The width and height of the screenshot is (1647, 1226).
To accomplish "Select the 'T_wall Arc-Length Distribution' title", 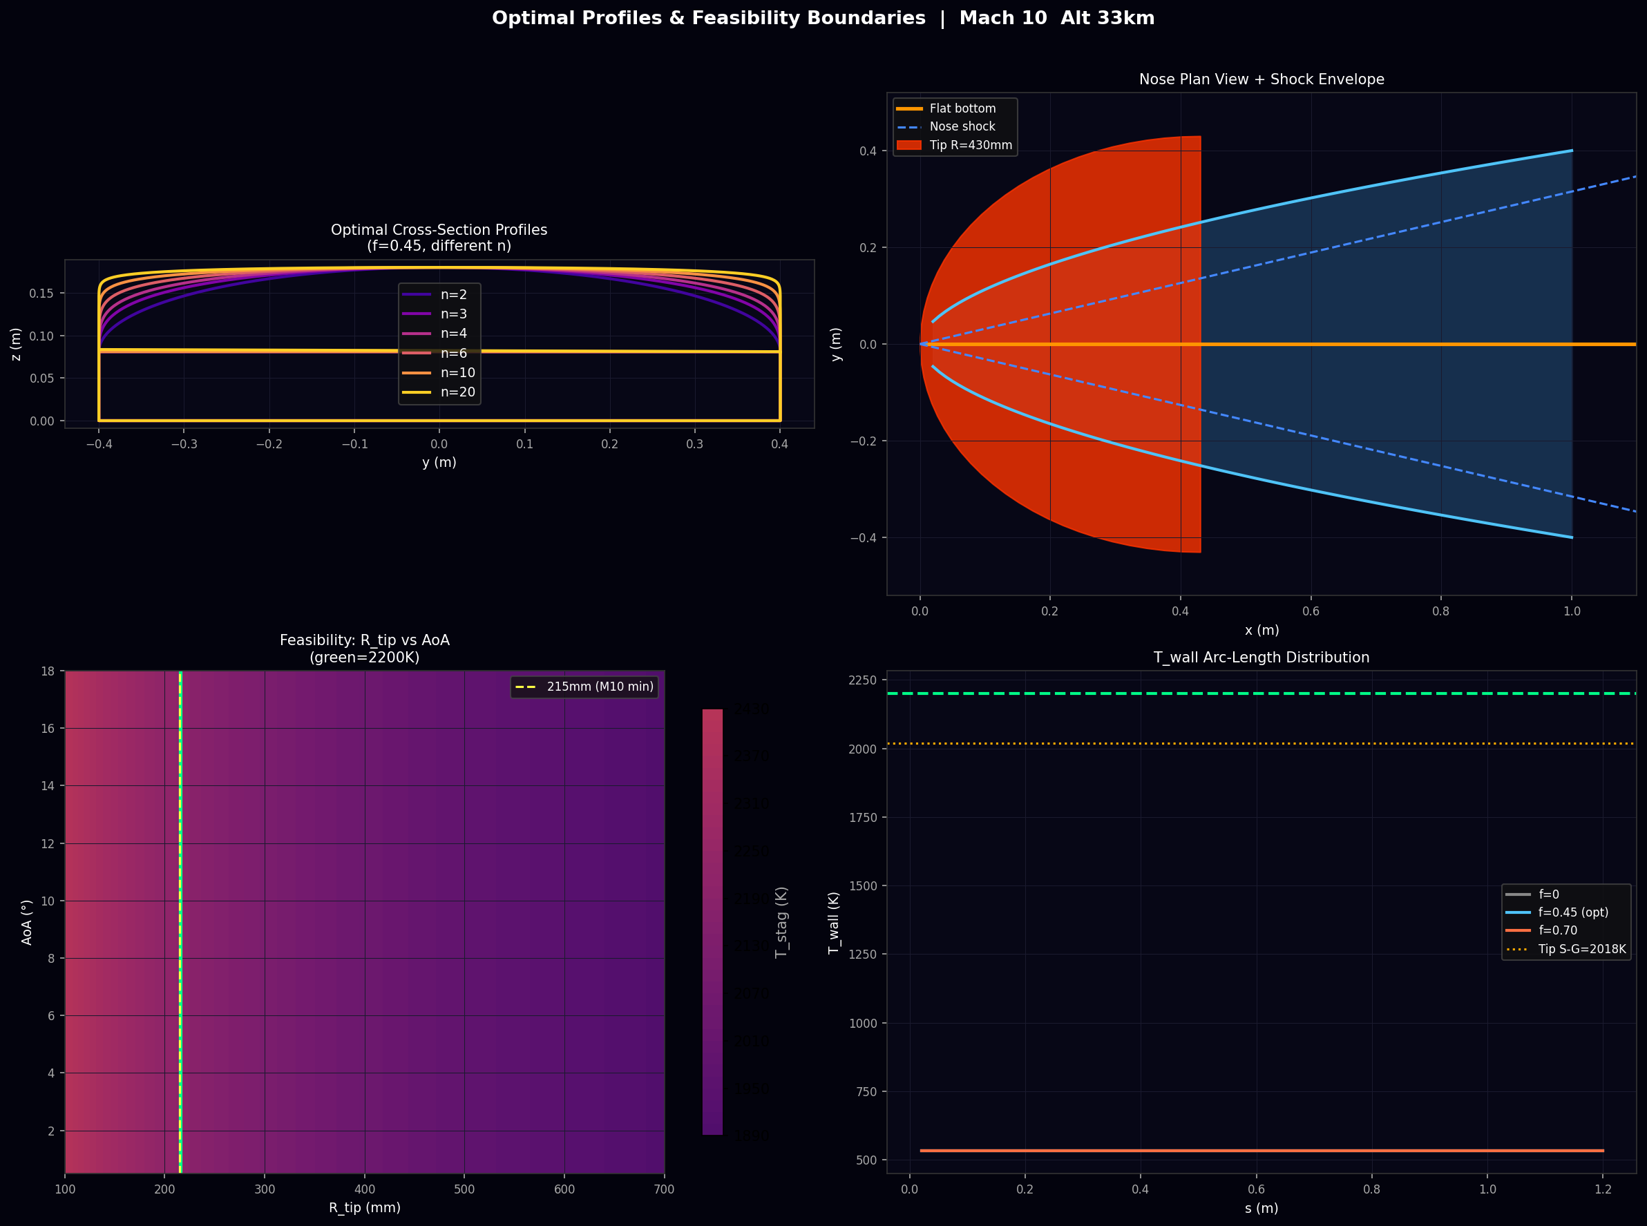I will coord(1262,658).
